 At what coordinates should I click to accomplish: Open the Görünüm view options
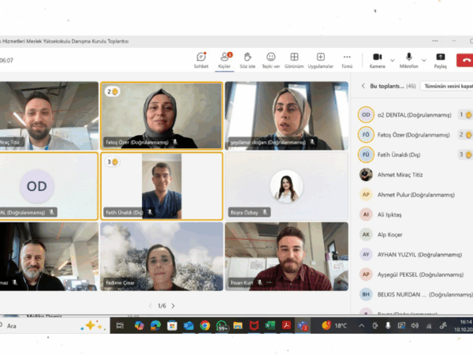(x=294, y=59)
